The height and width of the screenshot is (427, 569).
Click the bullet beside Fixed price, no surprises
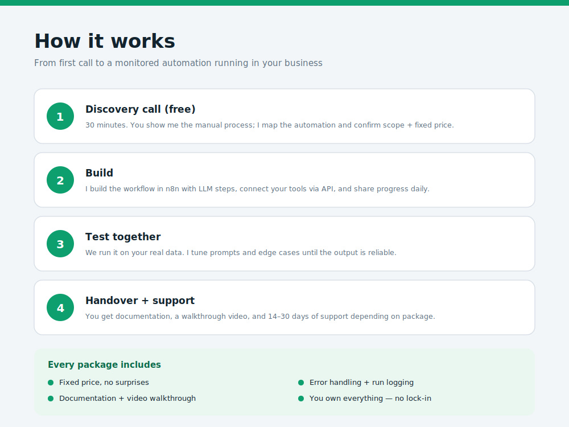tap(51, 383)
